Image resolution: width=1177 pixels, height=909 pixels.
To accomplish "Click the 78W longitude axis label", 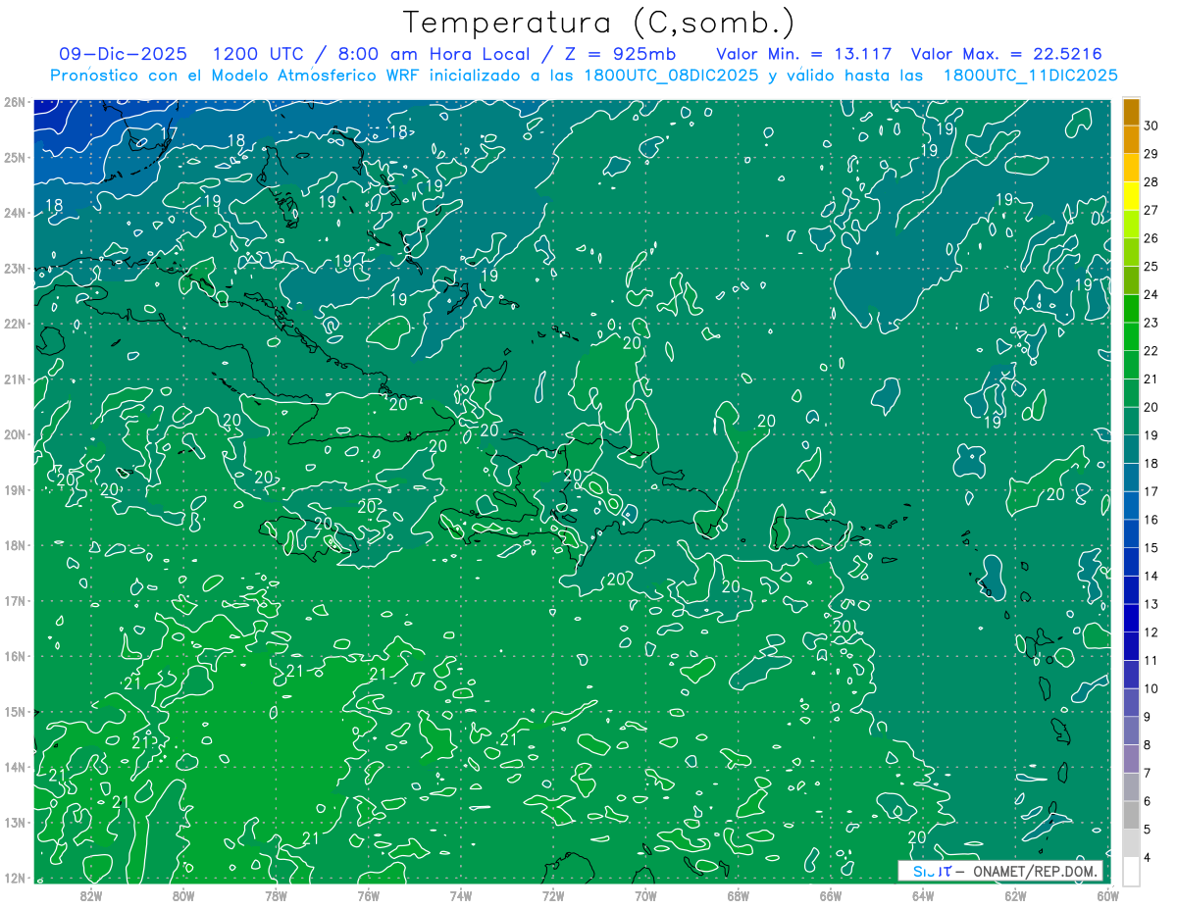I will [x=276, y=894].
